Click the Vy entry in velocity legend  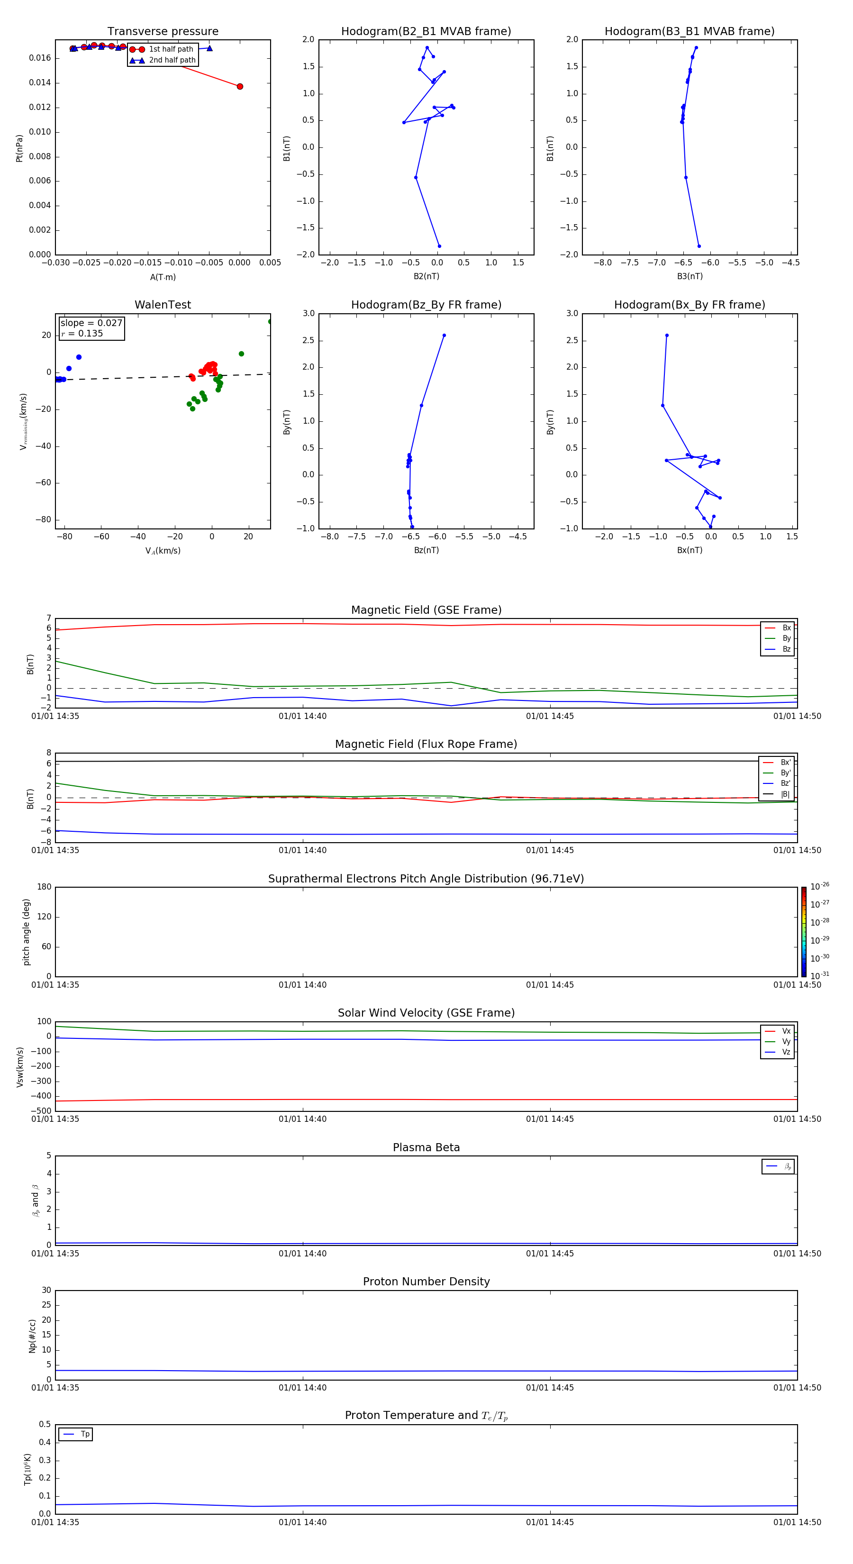778,1042
